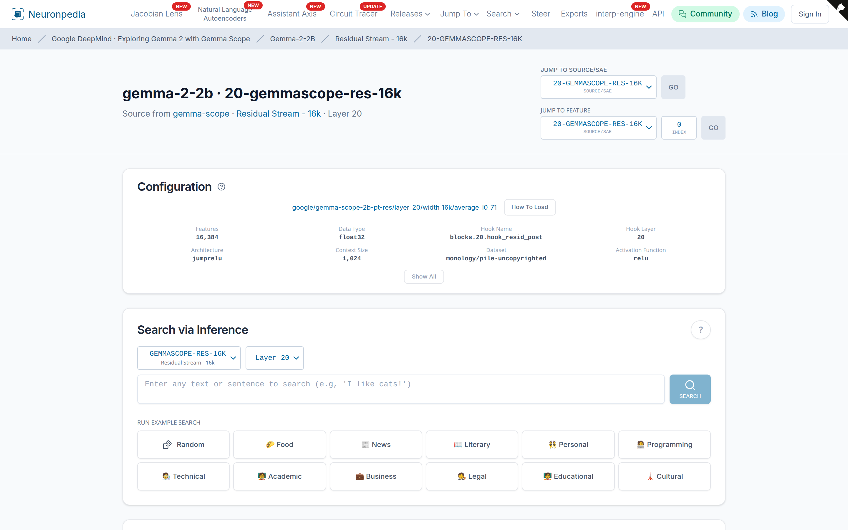Screen dimensions: 848x530
Task: Run the News example search
Action: point(376,445)
